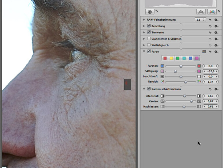
Task: Enable the Glanzlichter & Schatten checkbox
Action: coord(149,39)
